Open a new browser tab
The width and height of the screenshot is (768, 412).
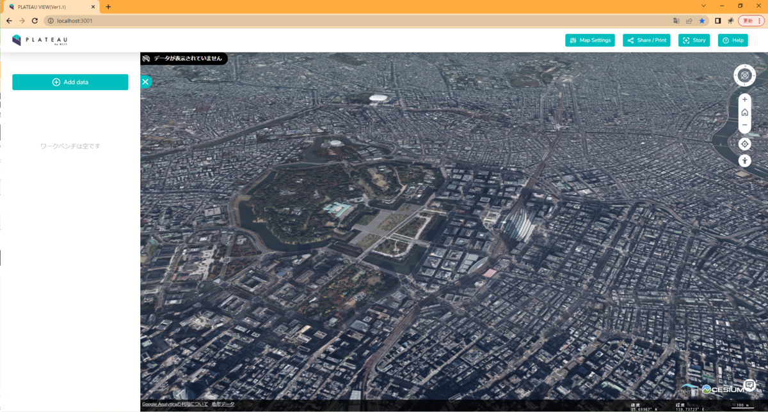108,6
